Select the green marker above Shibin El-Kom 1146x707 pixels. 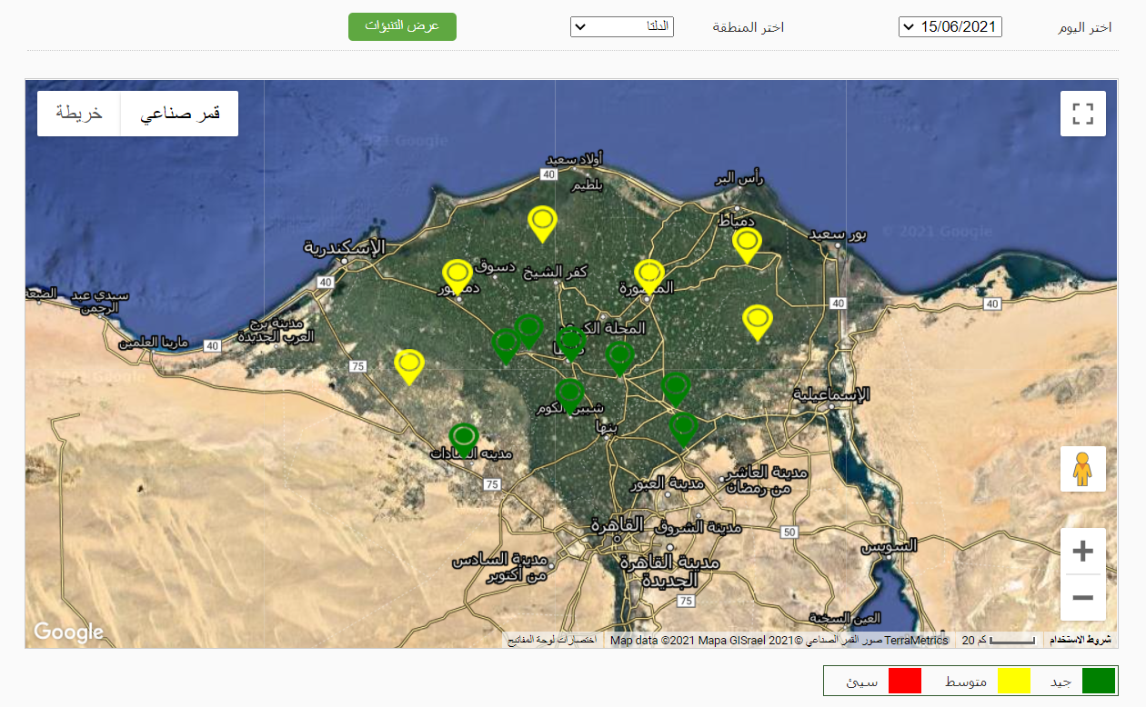[x=569, y=394]
